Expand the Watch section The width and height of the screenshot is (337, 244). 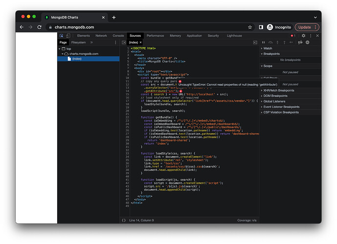pyautogui.click(x=267, y=48)
